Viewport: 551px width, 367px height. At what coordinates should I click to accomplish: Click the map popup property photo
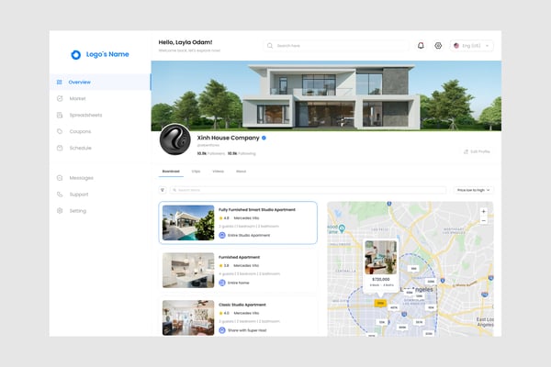[x=381, y=258]
